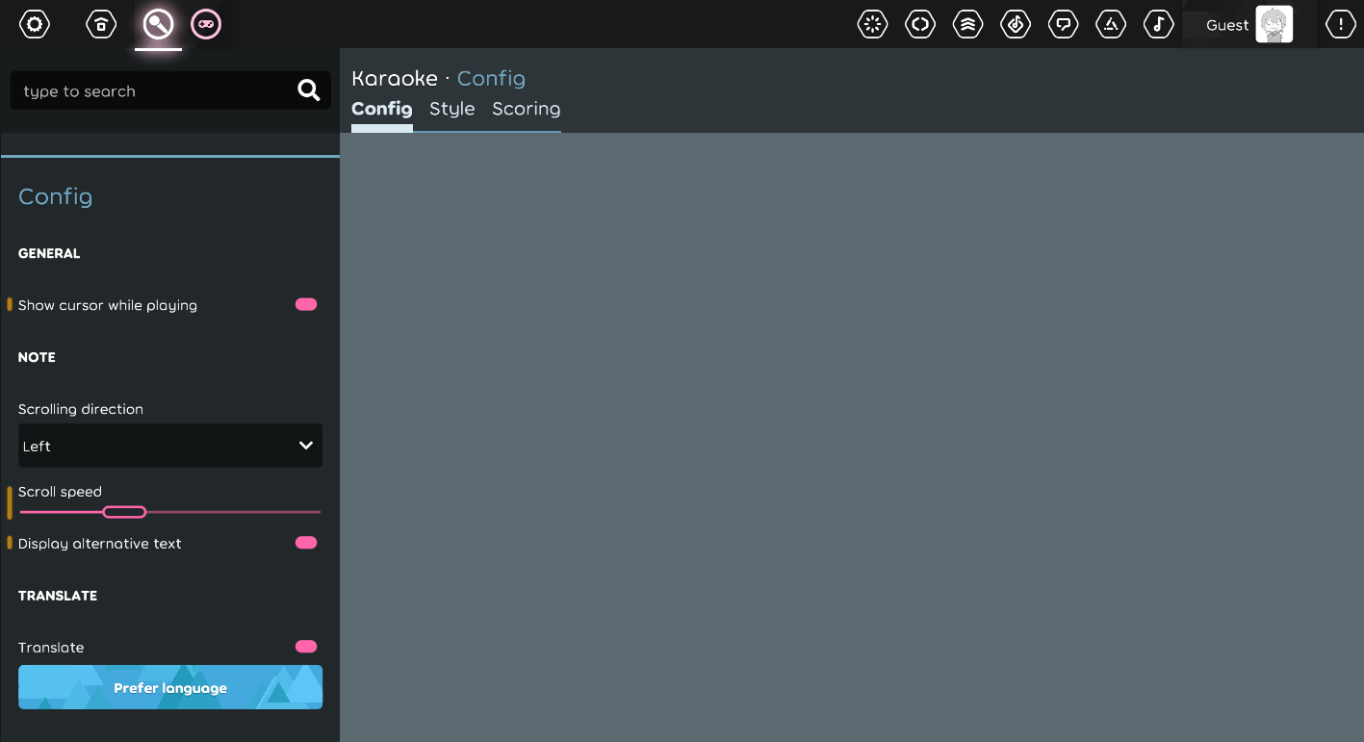The height and width of the screenshot is (742, 1364).
Task: Open the Scoring tab
Action: point(526,109)
